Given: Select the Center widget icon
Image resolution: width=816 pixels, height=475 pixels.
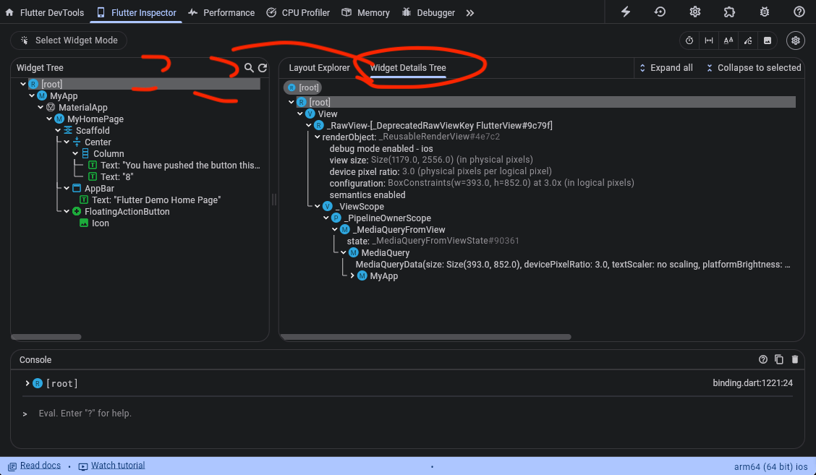Looking at the screenshot, I should pyautogui.click(x=77, y=142).
